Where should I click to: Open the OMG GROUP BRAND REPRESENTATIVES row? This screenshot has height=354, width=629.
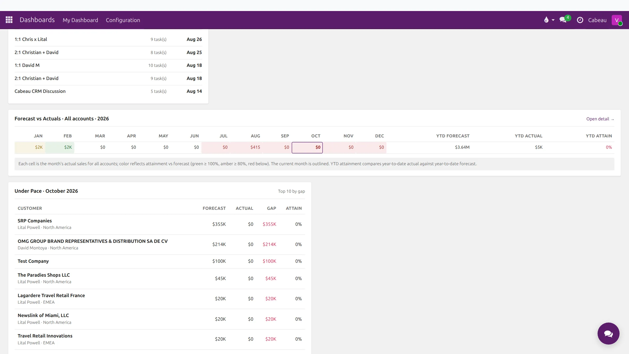pyautogui.click(x=160, y=244)
